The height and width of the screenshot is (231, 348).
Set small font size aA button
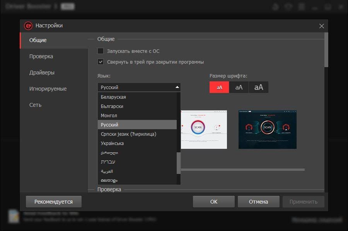(x=219, y=87)
